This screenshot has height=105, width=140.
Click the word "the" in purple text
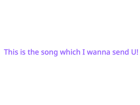(x=33, y=52)
